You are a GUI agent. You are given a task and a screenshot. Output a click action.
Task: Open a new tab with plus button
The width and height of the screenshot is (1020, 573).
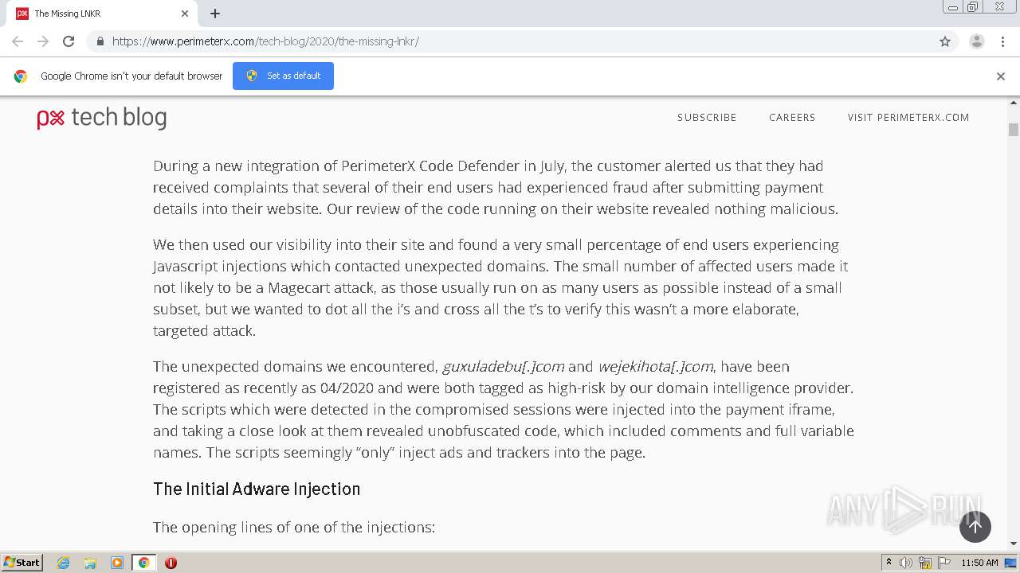(215, 14)
